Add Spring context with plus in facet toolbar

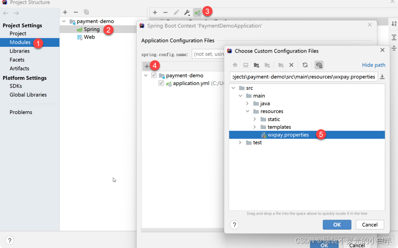click(155, 12)
